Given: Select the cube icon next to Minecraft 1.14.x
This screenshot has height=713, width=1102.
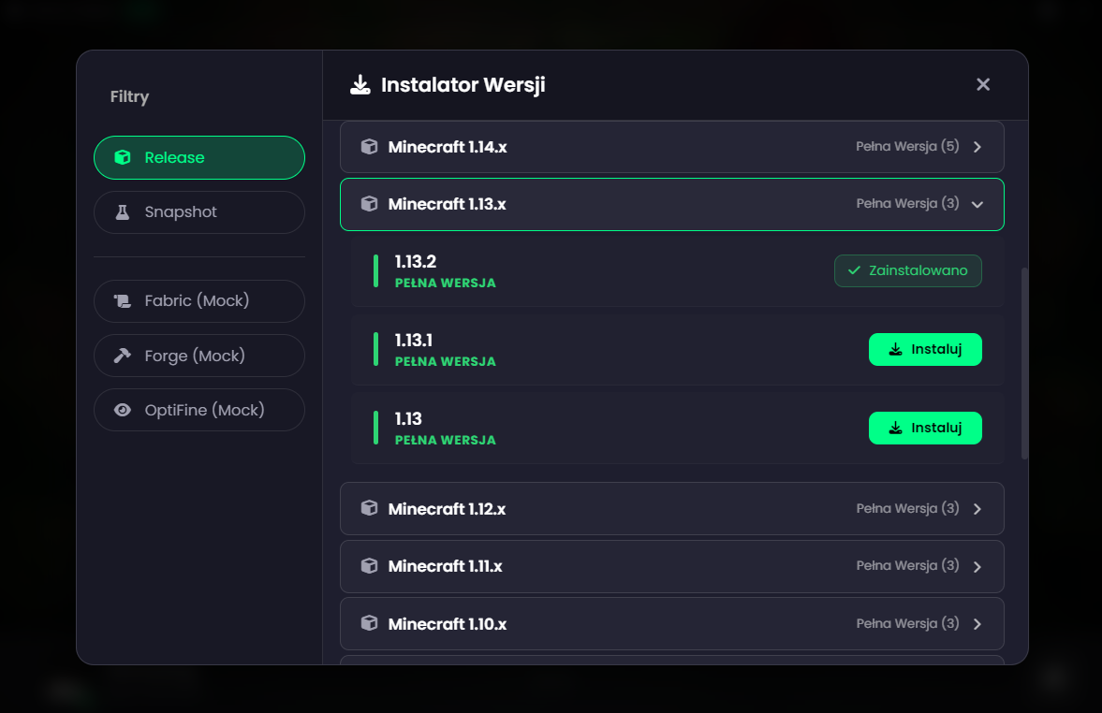Looking at the screenshot, I should 369,146.
